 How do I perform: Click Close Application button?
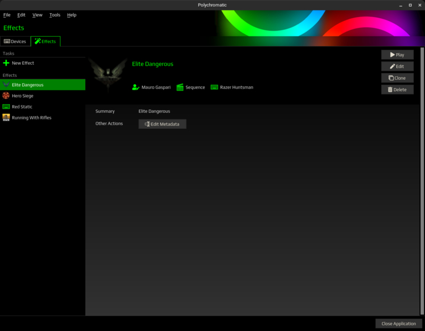(x=398, y=324)
